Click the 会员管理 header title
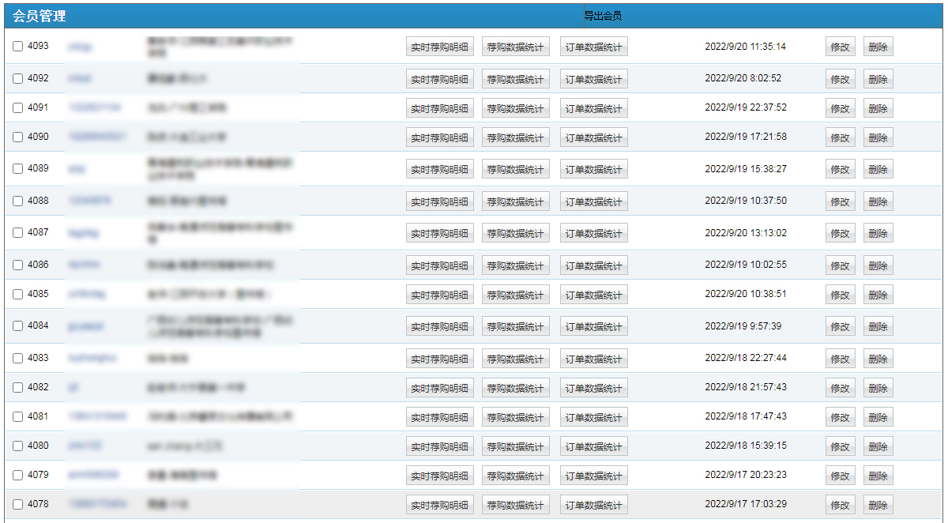Viewport: 948px width, 523px height. pos(39,16)
